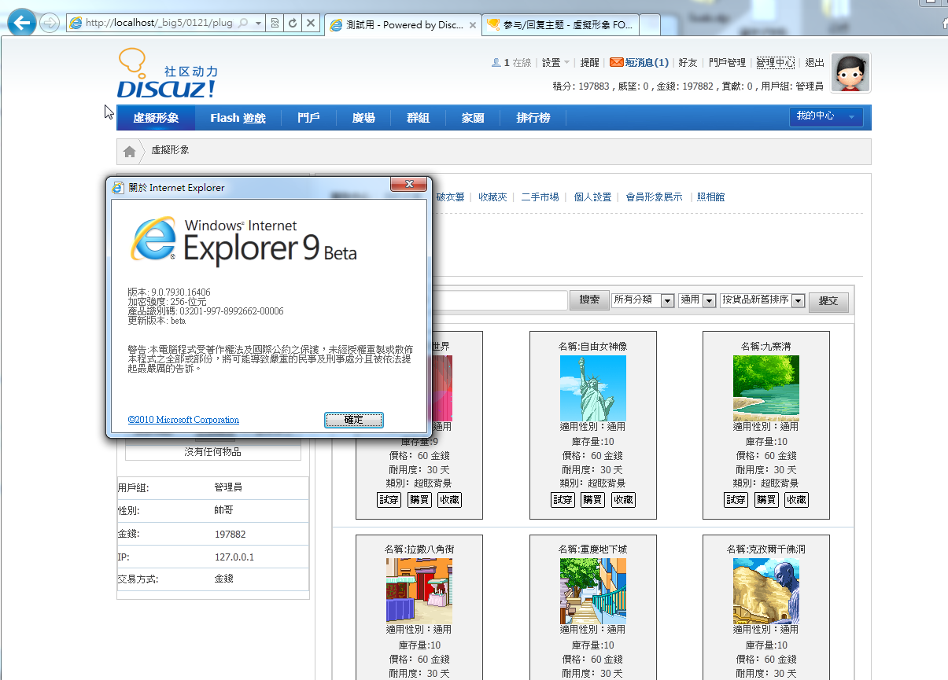Switch to the 参与/回复主题 虛擬形象 tab
The width and height of the screenshot is (948, 680).
[x=559, y=24]
